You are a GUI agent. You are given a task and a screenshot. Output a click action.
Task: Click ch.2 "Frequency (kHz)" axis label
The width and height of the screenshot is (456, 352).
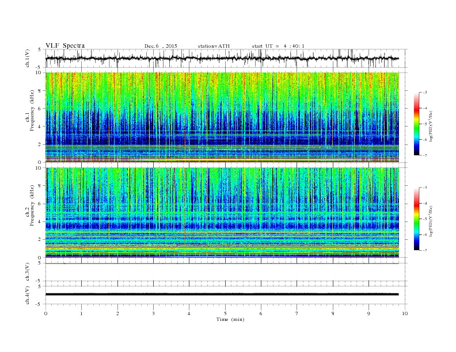[32, 205]
